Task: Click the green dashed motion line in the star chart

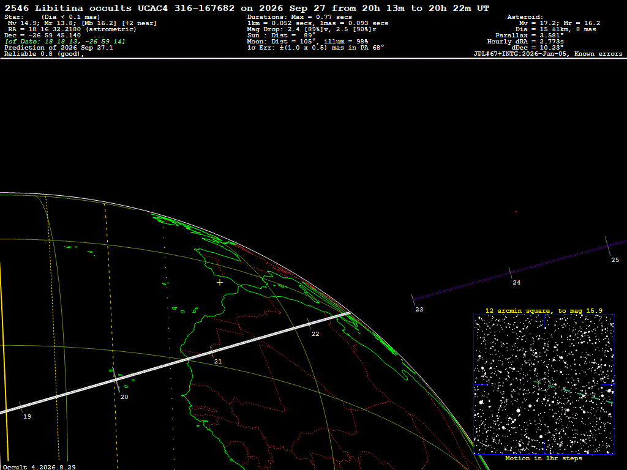Action: pos(573,392)
